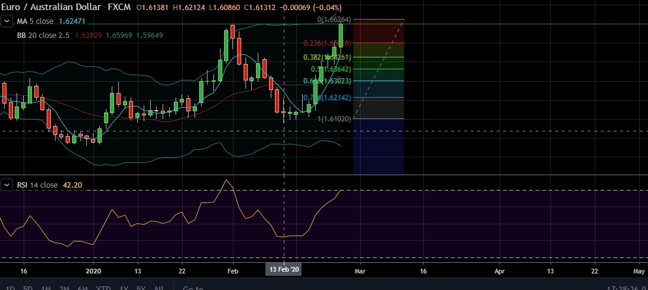Click the Mar label on time axis

(x=360, y=272)
